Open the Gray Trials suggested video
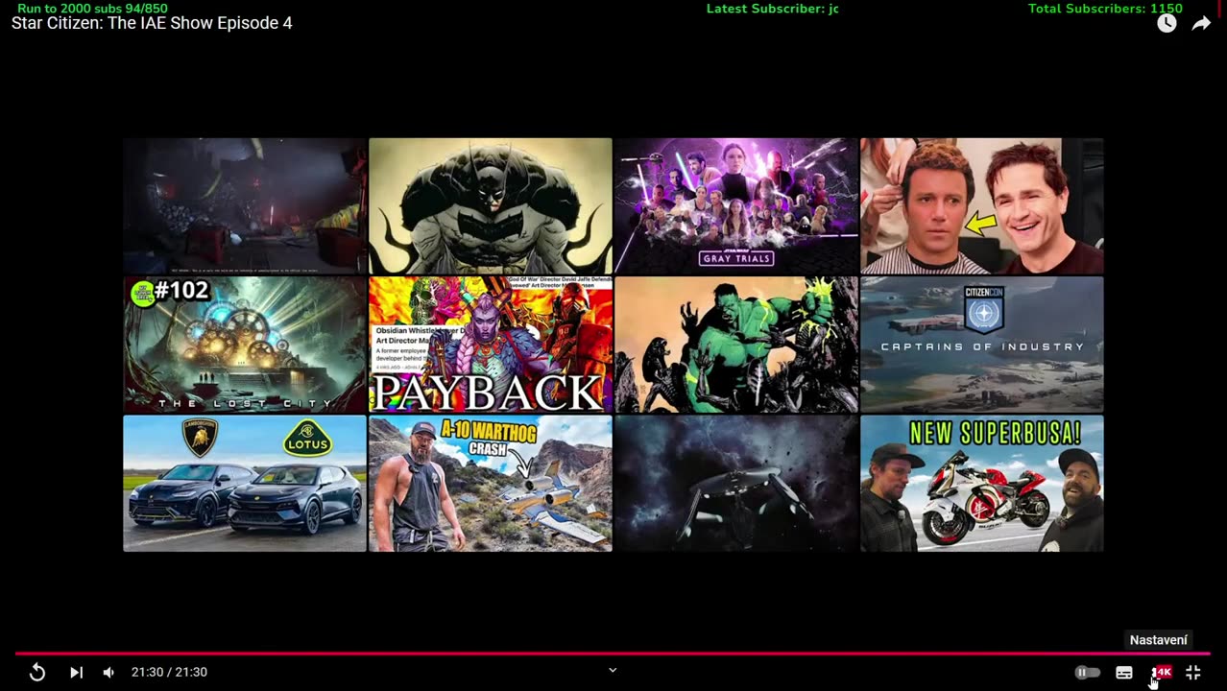The image size is (1227, 691). click(736, 206)
